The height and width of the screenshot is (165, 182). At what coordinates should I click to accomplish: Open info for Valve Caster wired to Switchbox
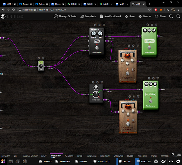(130, 96)
